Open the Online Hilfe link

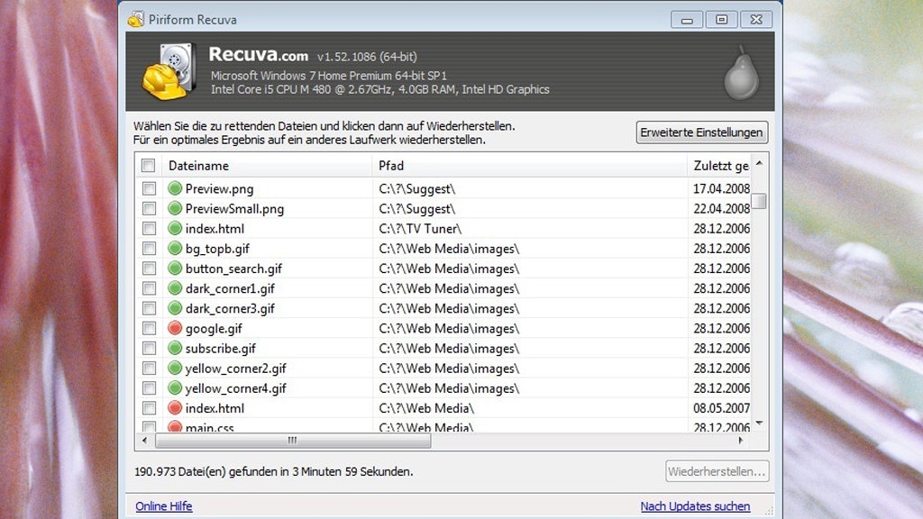click(x=164, y=506)
